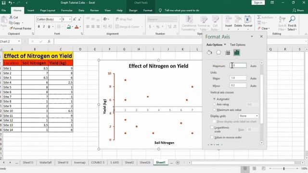
Task: Close the Format Axis pane
Action: tap(261, 37)
